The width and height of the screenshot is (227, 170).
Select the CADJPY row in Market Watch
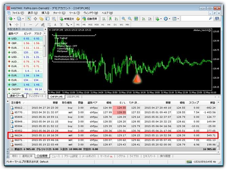point(25,89)
